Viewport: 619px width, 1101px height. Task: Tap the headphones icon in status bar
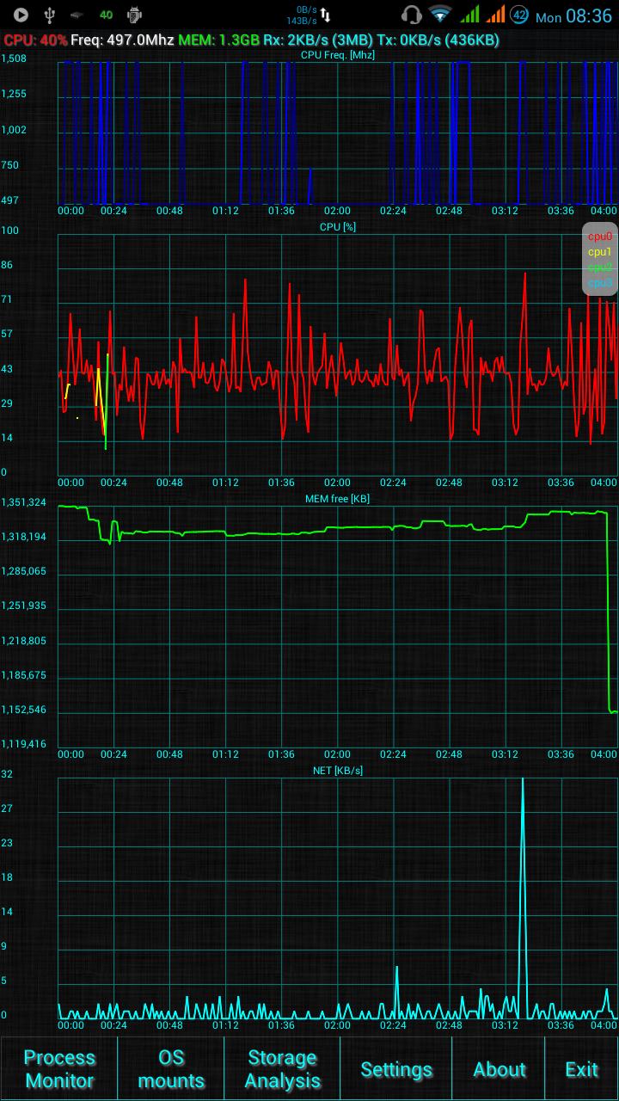click(412, 15)
